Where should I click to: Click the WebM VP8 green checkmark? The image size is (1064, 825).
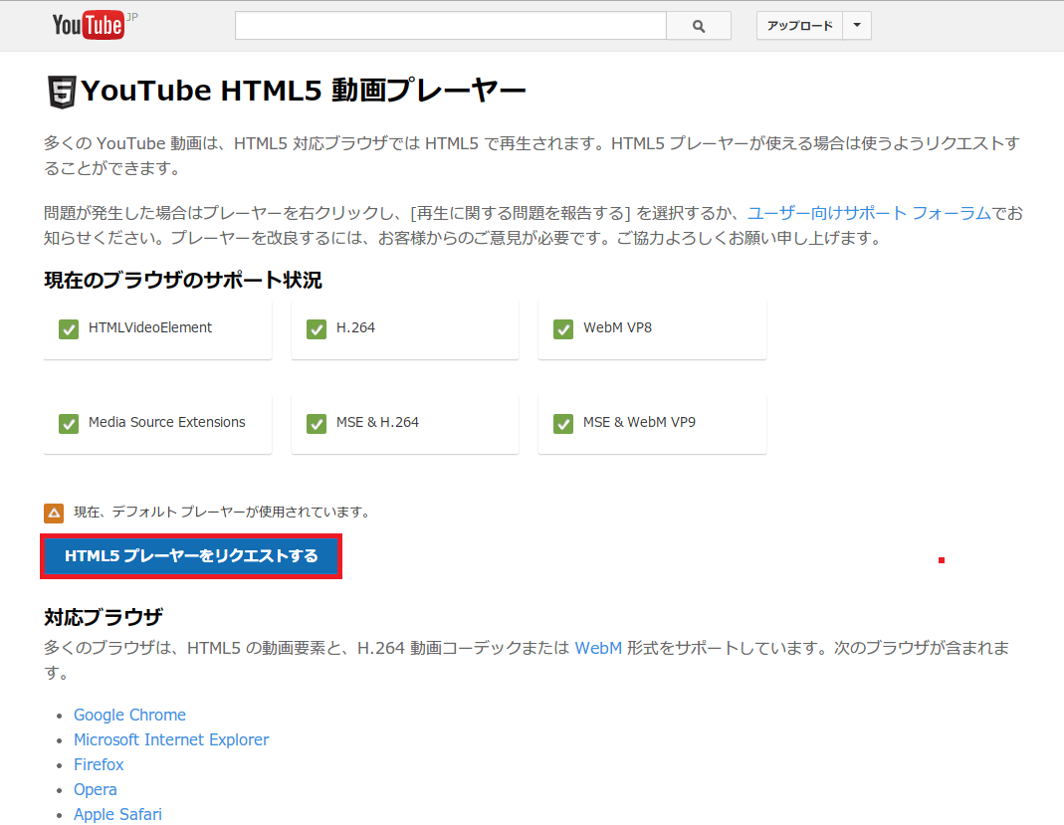pyautogui.click(x=563, y=329)
